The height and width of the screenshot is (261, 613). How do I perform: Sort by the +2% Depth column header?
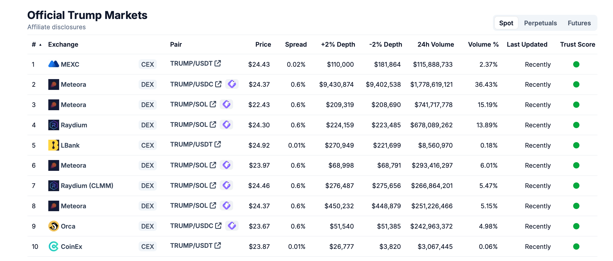pos(338,44)
